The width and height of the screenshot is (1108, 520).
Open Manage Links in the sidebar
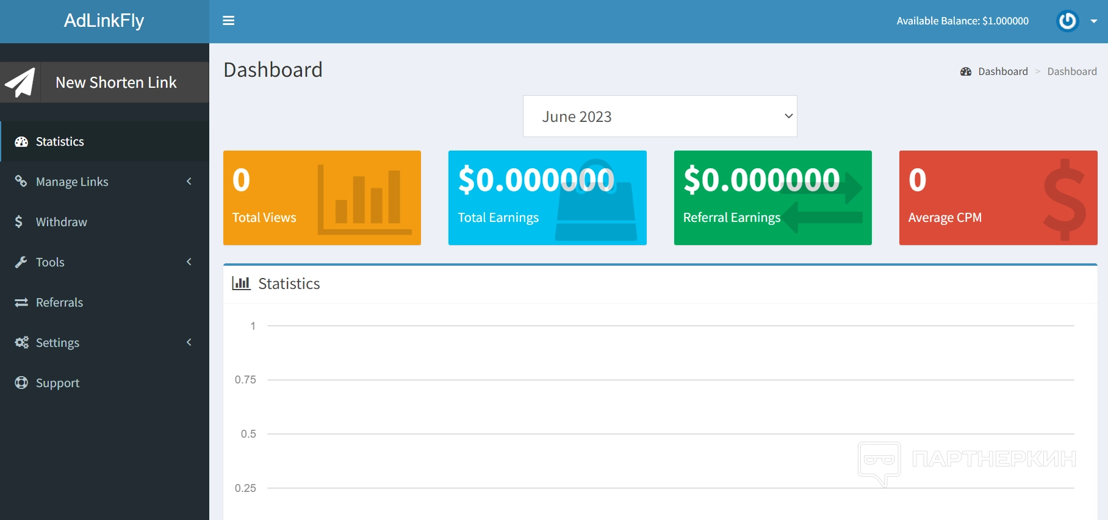pos(104,182)
